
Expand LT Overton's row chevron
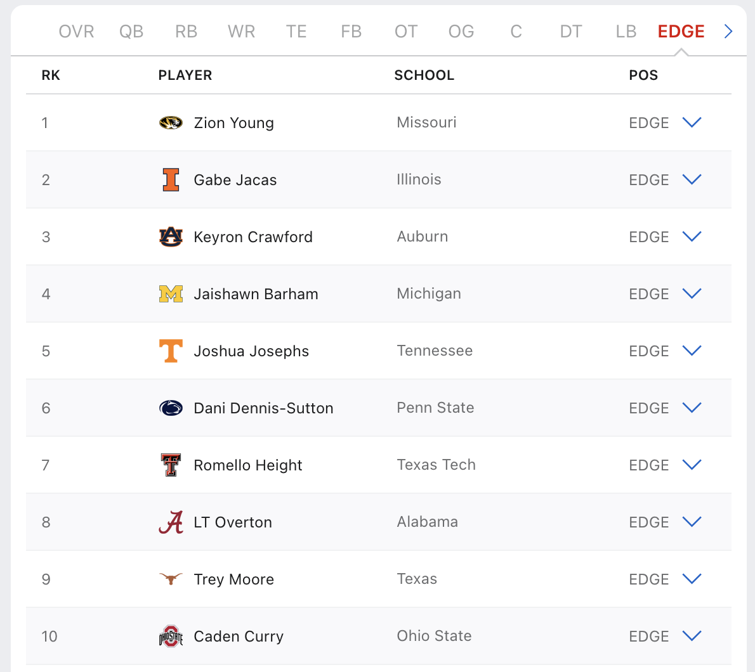coord(692,522)
